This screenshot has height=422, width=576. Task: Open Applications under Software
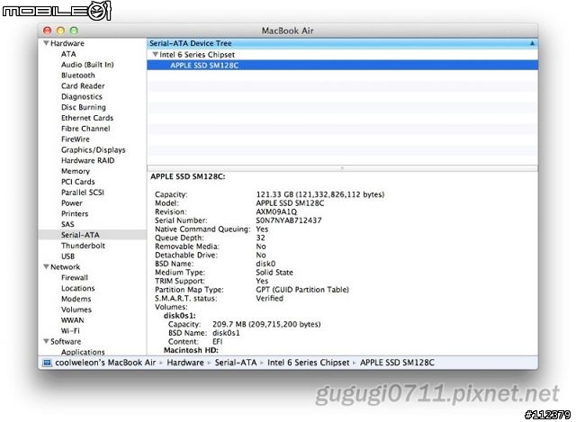tap(83, 352)
